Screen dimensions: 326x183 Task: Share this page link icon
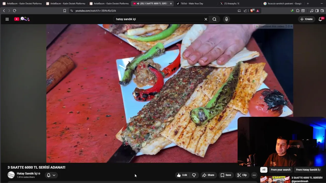[x=245, y=11]
